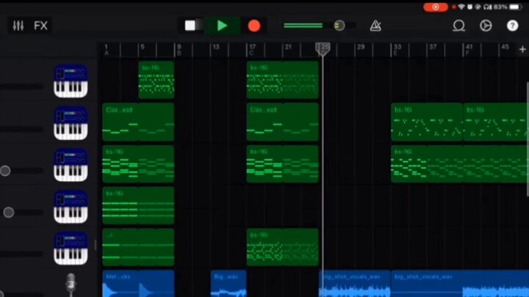The height and width of the screenshot is (297, 529).
Task: Click the playhead marker on the ruler
Action: click(323, 48)
